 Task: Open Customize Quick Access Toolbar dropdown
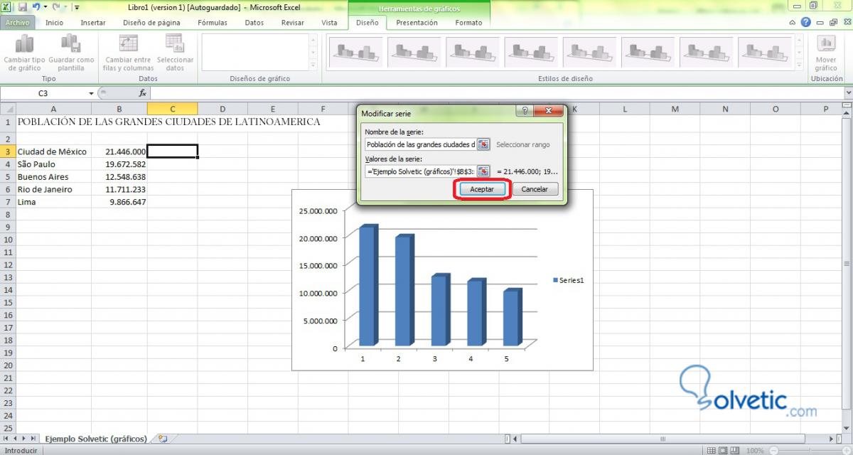[x=76, y=7]
